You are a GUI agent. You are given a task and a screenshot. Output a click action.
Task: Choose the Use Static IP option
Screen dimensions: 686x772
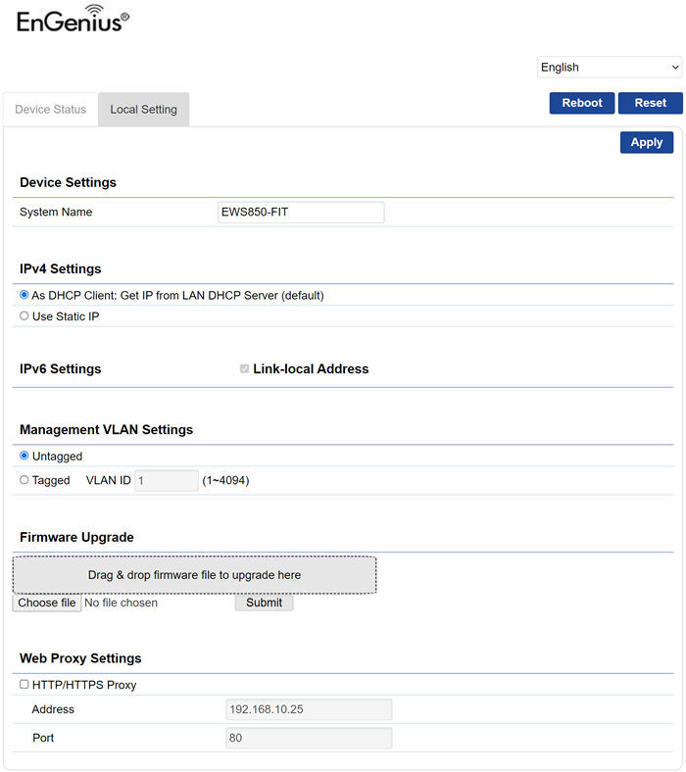[24, 316]
